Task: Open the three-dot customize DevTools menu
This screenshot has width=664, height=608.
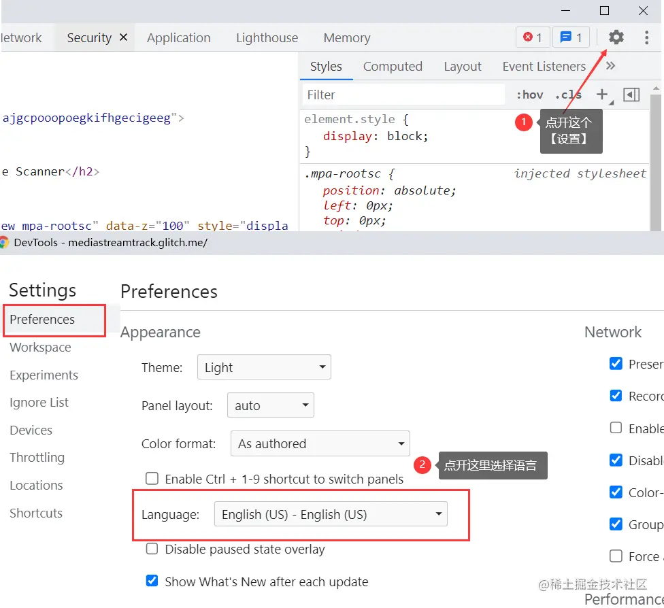Action: pyautogui.click(x=646, y=37)
